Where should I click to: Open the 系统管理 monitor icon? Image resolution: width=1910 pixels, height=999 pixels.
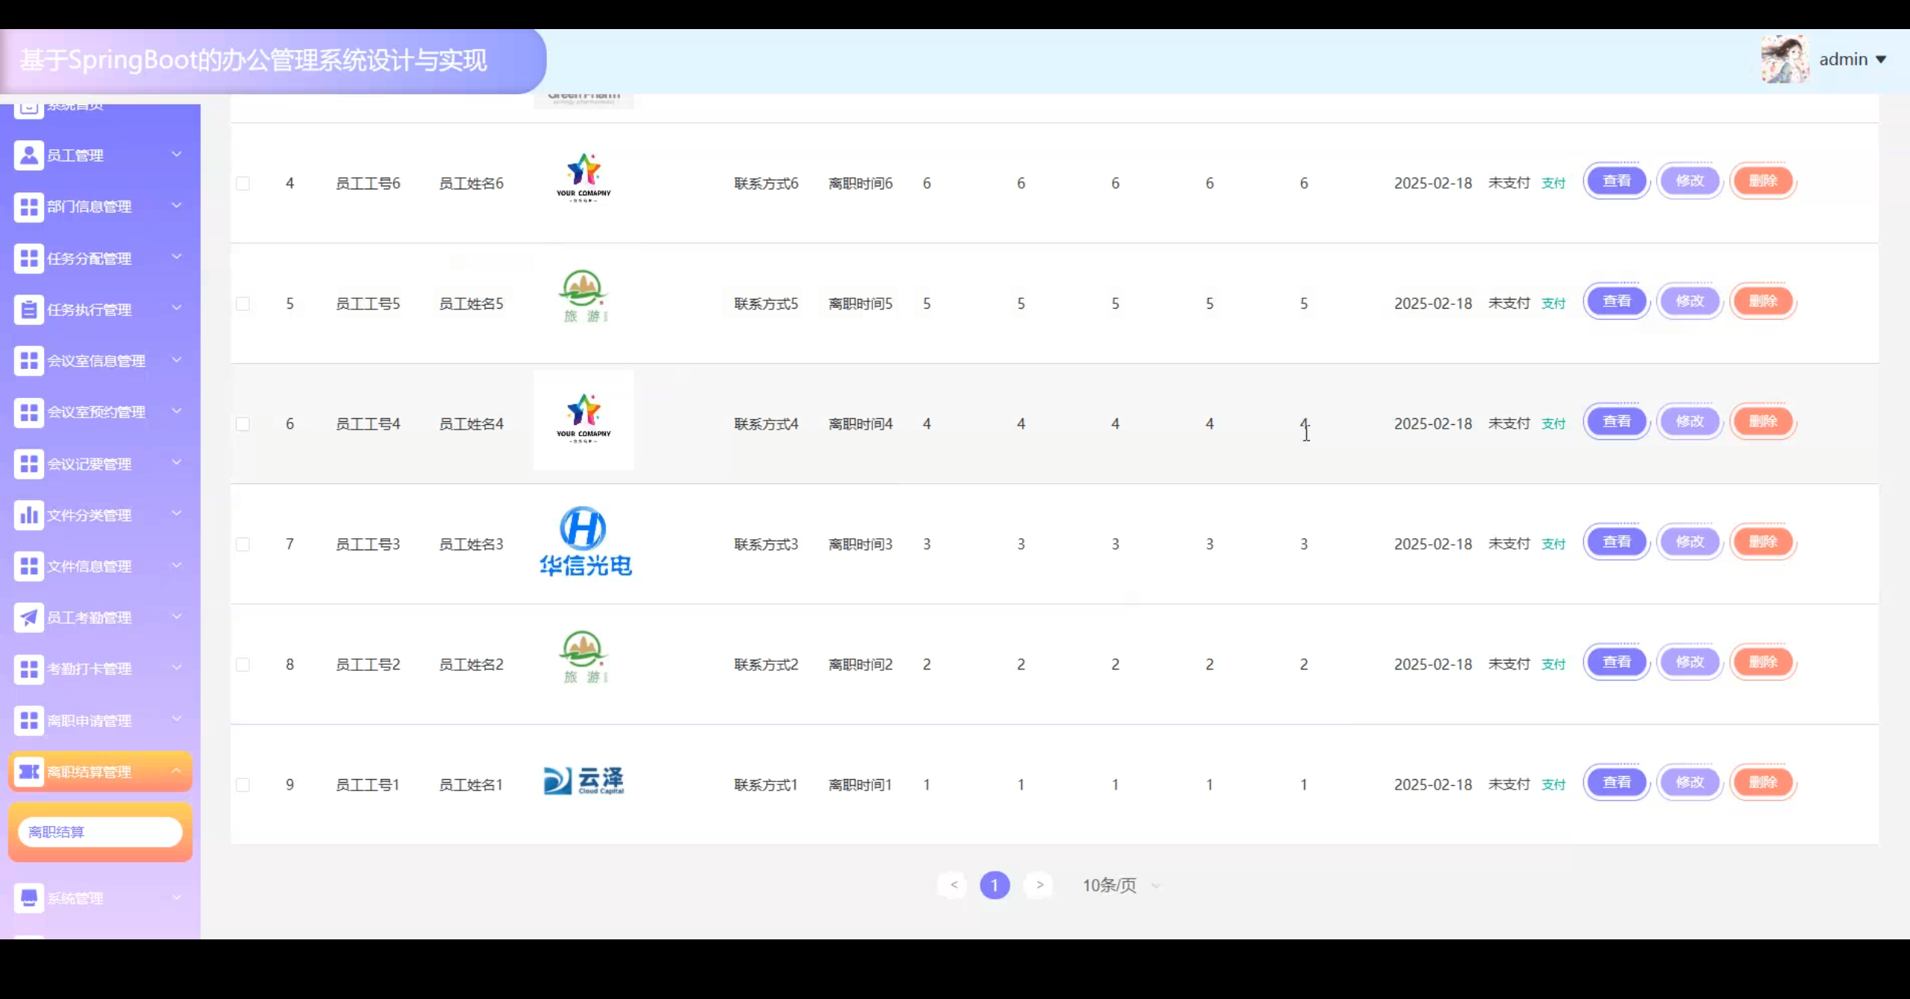29,898
